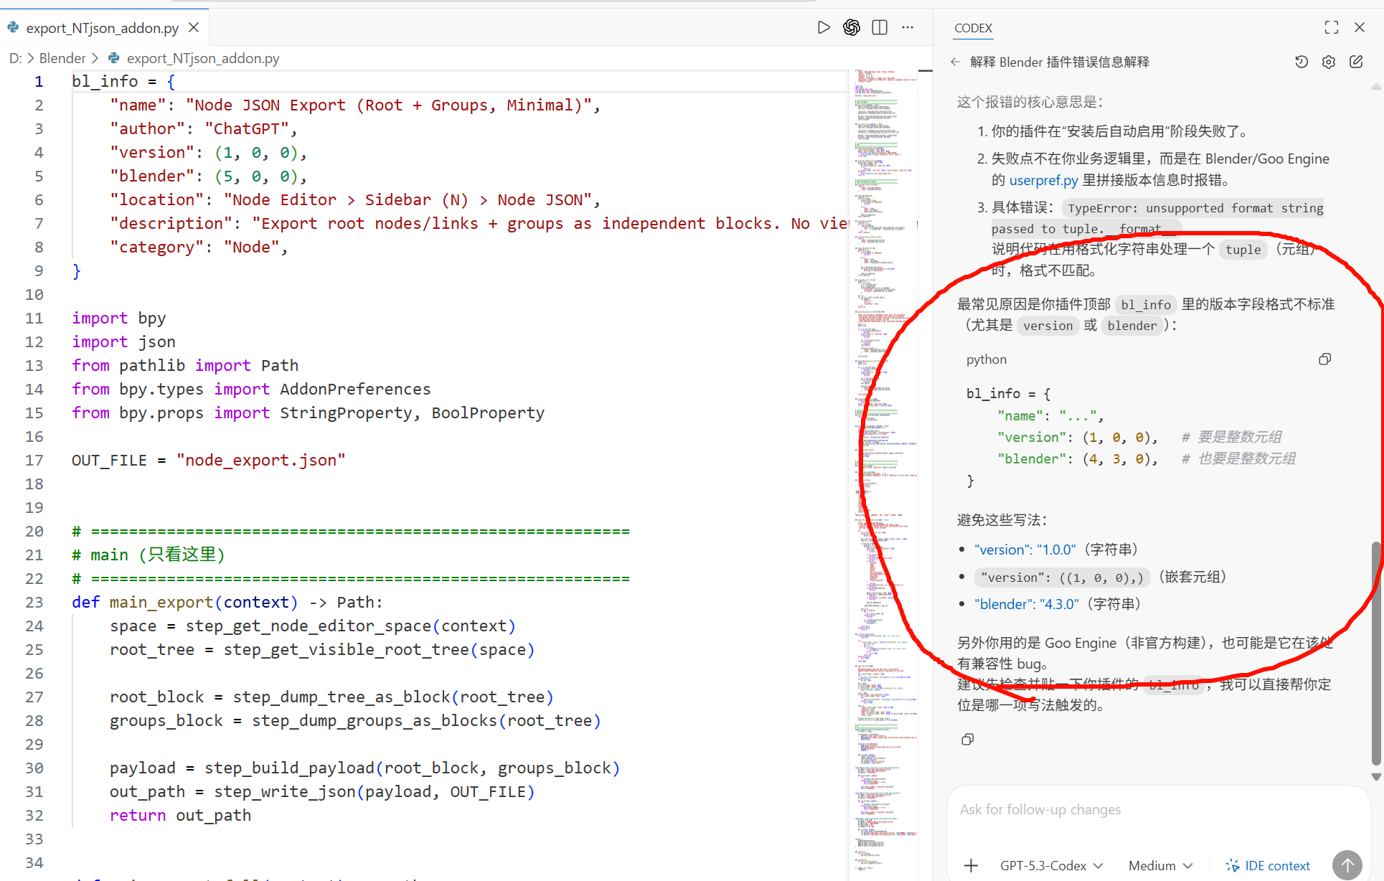Open the GPT-5.3-Codex model dropdown
This screenshot has height=881, width=1384.
pyautogui.click(x=1051, y=865)
